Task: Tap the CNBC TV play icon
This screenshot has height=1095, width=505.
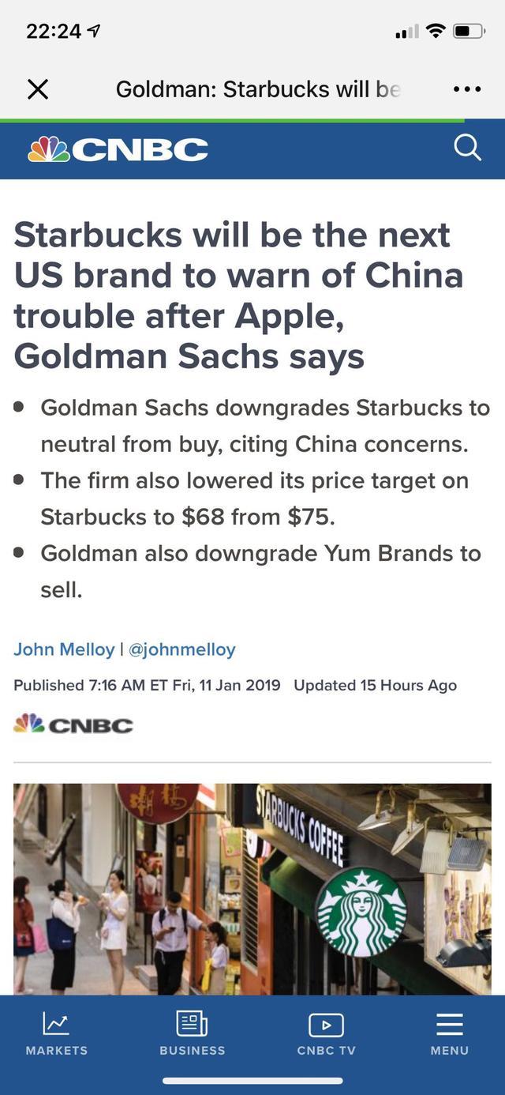Action: pyautogui.click(x=326, y=1025)
